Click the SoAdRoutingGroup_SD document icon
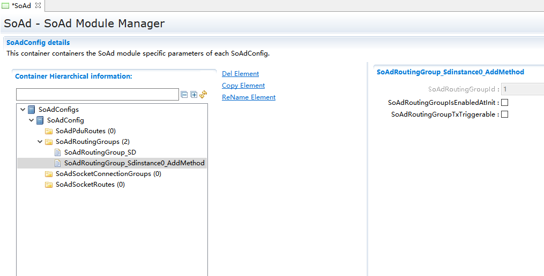 point(58,152)
